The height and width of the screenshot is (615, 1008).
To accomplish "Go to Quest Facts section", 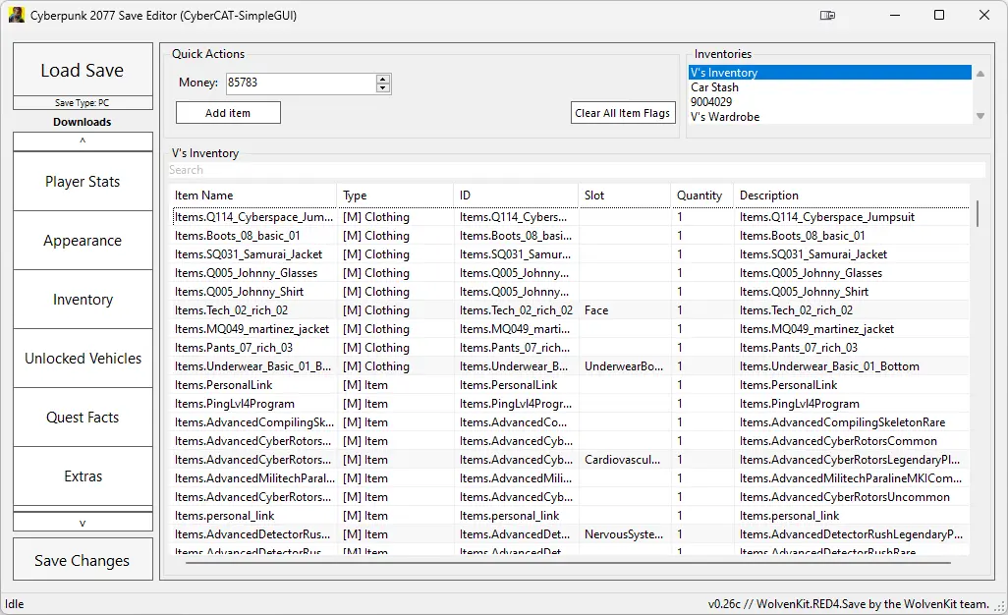I will pyautogui.click(x=83, y=418).
